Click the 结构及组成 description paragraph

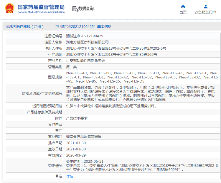140,94
